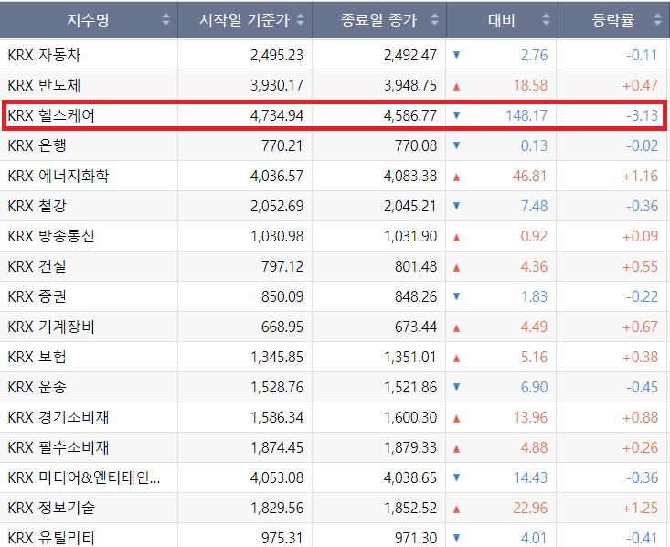670x547 pixels.
Task: Select the KRX 정보기술 index name
Action: pyautogui.click(x=51, y=508)
